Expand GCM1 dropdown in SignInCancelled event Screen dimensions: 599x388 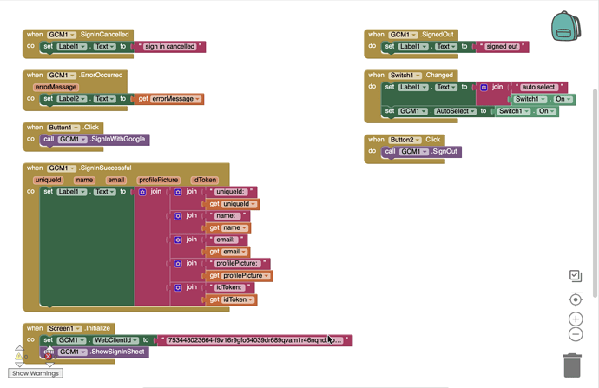62,35
